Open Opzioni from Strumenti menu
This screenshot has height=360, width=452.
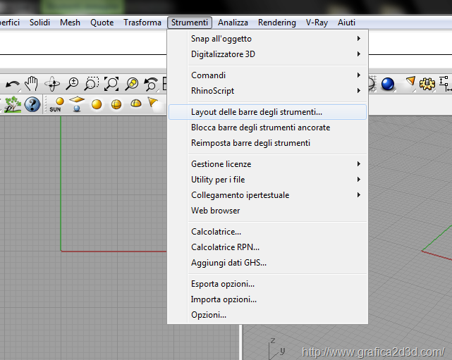click(x=267, y=315)
